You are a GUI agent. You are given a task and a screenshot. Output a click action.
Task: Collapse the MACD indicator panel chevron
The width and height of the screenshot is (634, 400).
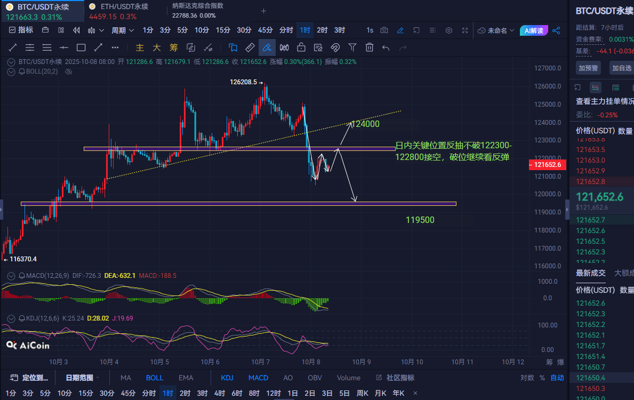pos(12,276)
